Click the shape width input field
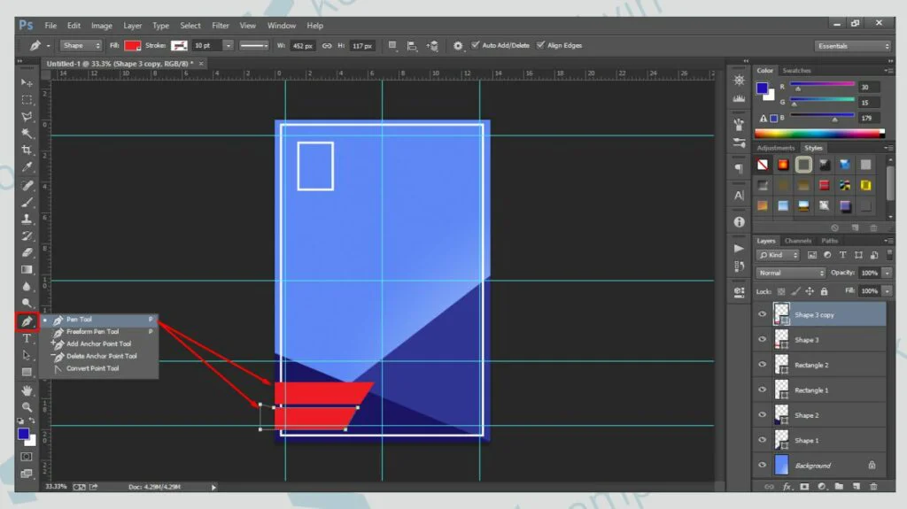 click(x=304, y=45)
